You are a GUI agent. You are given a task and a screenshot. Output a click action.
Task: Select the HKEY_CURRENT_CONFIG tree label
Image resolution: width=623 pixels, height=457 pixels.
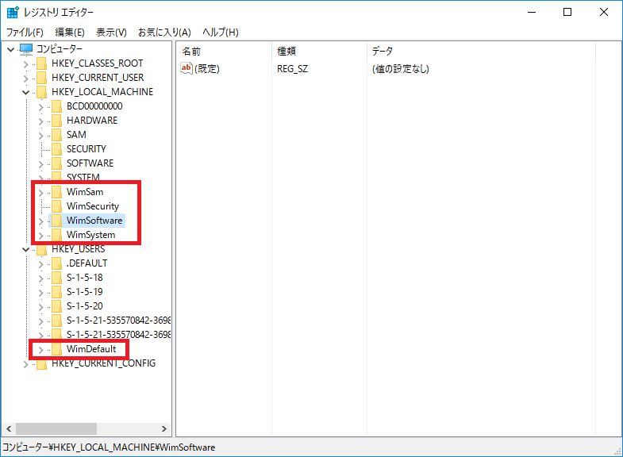click(104, 363)
